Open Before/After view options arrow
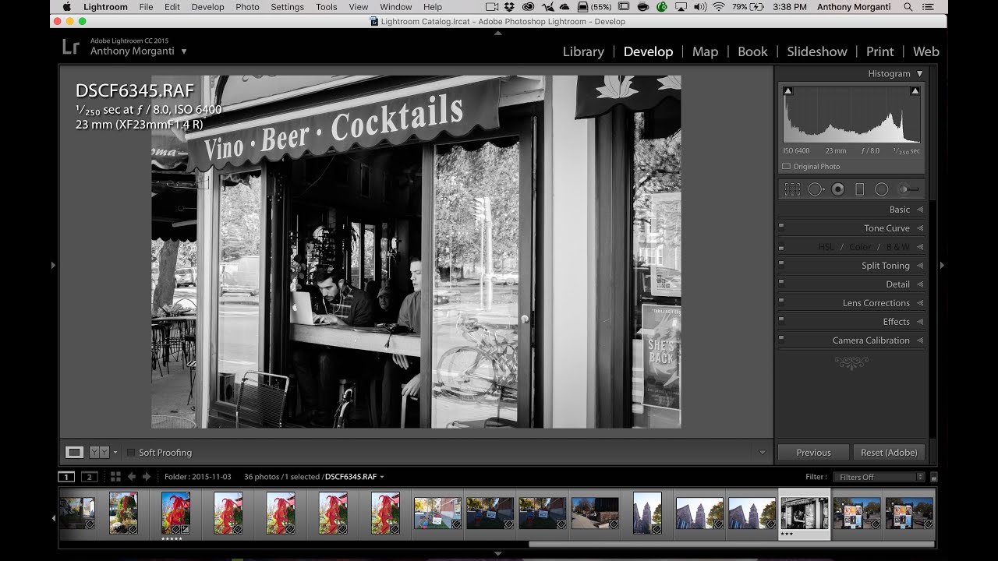 (115, 452)
